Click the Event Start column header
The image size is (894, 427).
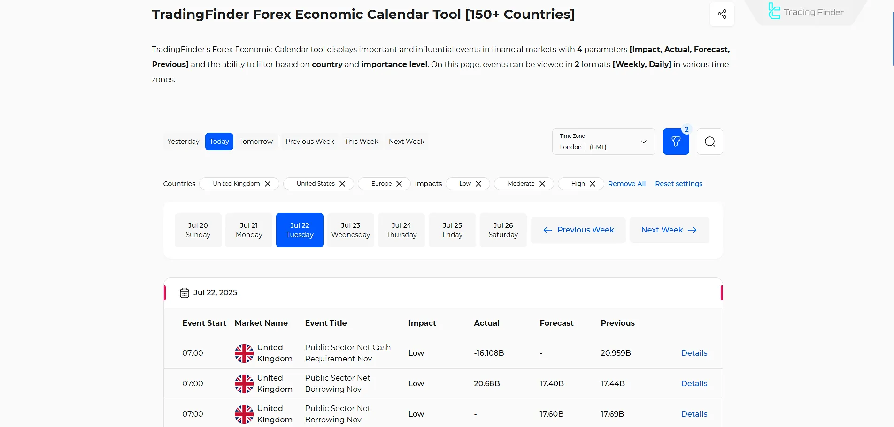[204, 323]
